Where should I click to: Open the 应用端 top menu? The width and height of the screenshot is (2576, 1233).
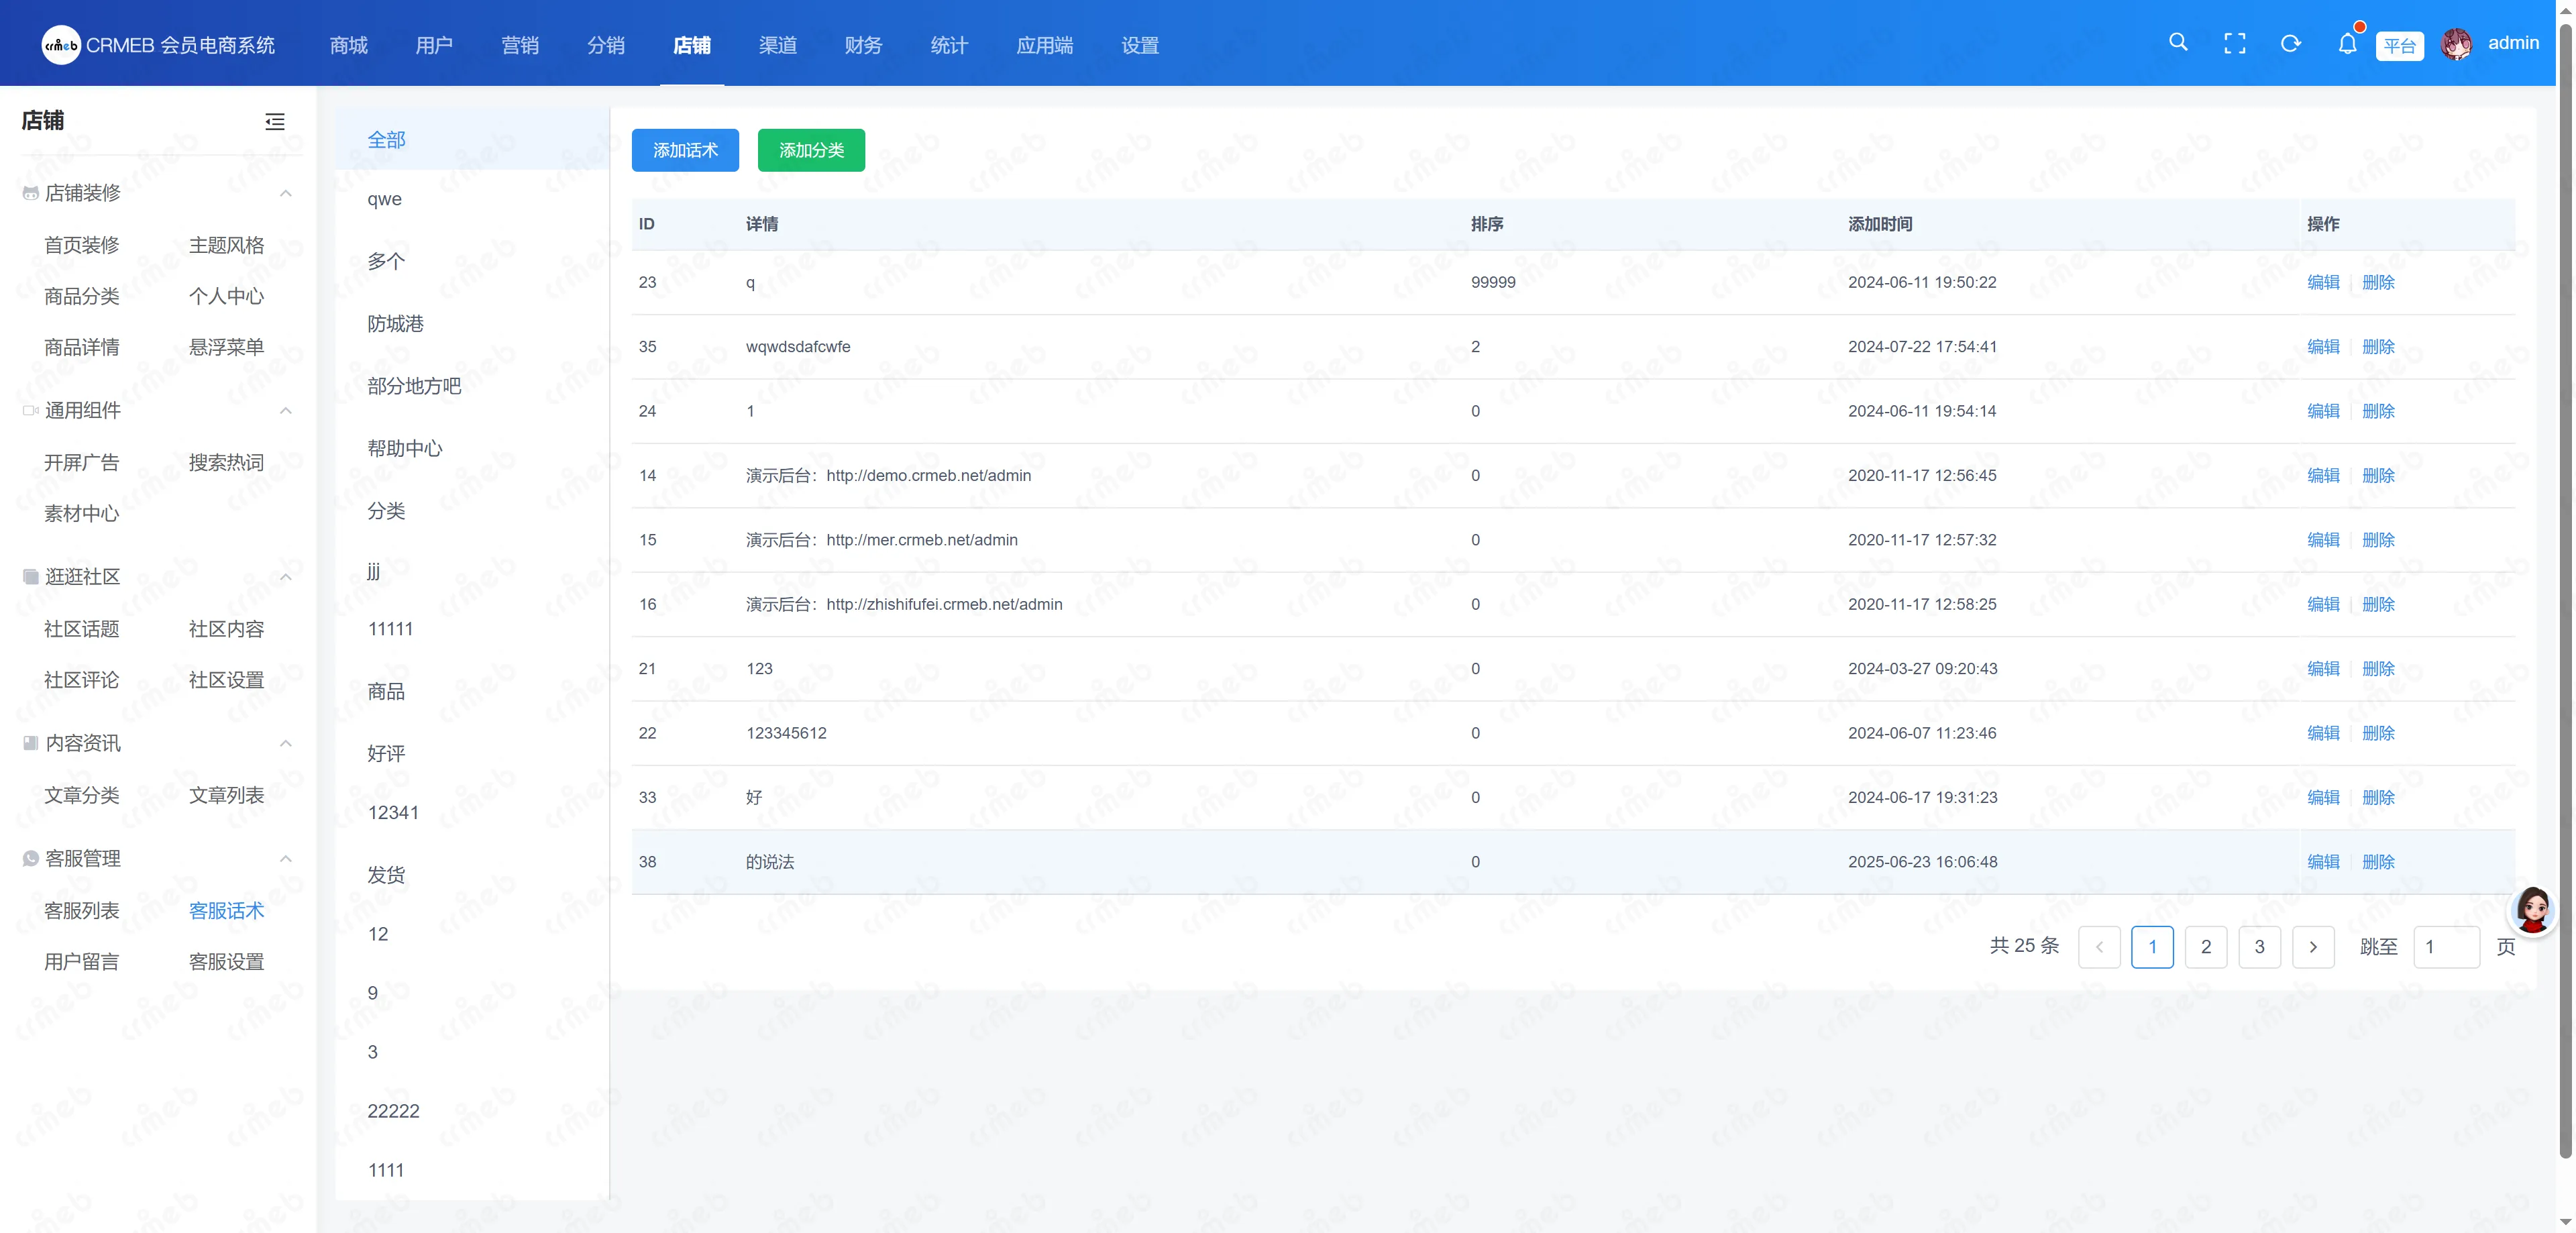1044,45
